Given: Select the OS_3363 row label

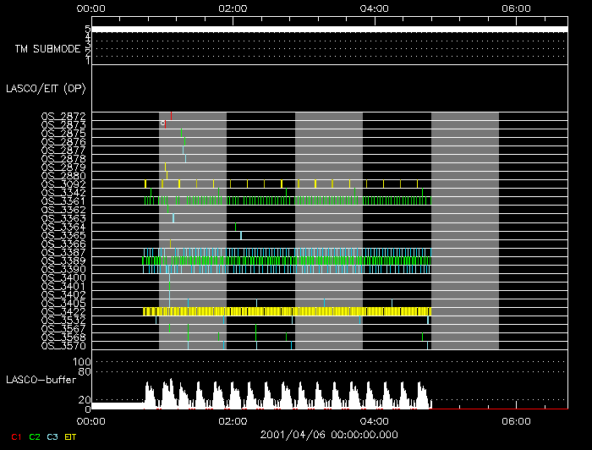Looking at the screenshot, I should pos(63,218).
